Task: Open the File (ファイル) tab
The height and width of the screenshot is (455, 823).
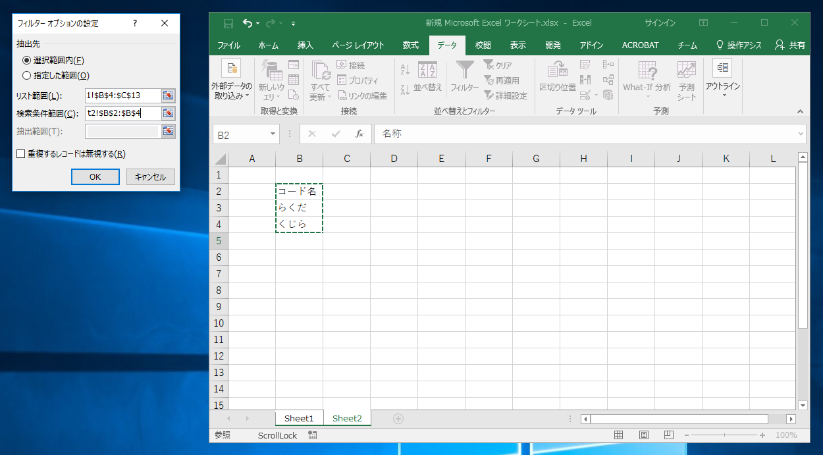Action: 228,45
